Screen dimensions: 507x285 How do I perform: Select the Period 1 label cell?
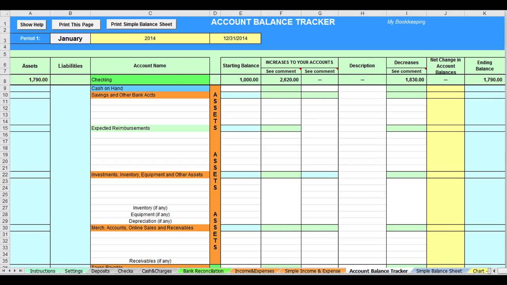(30, 38)
